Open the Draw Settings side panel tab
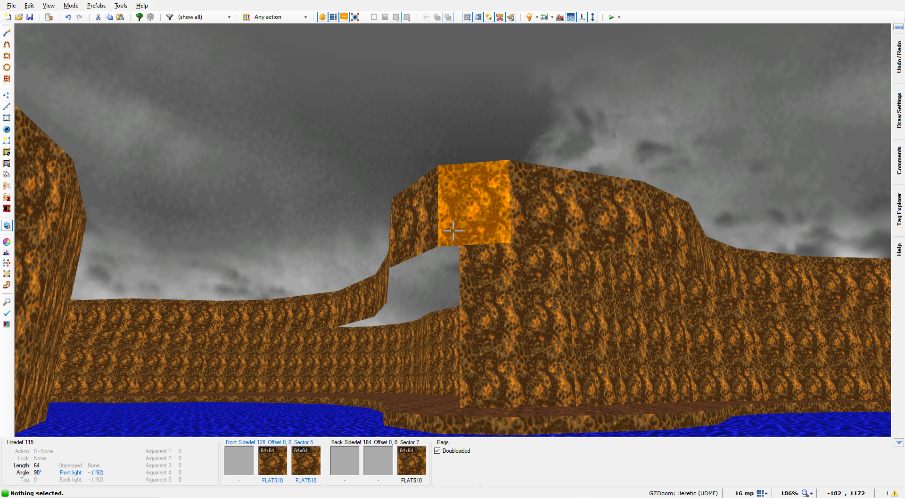 pyautogui.click(x=899, y=110)
